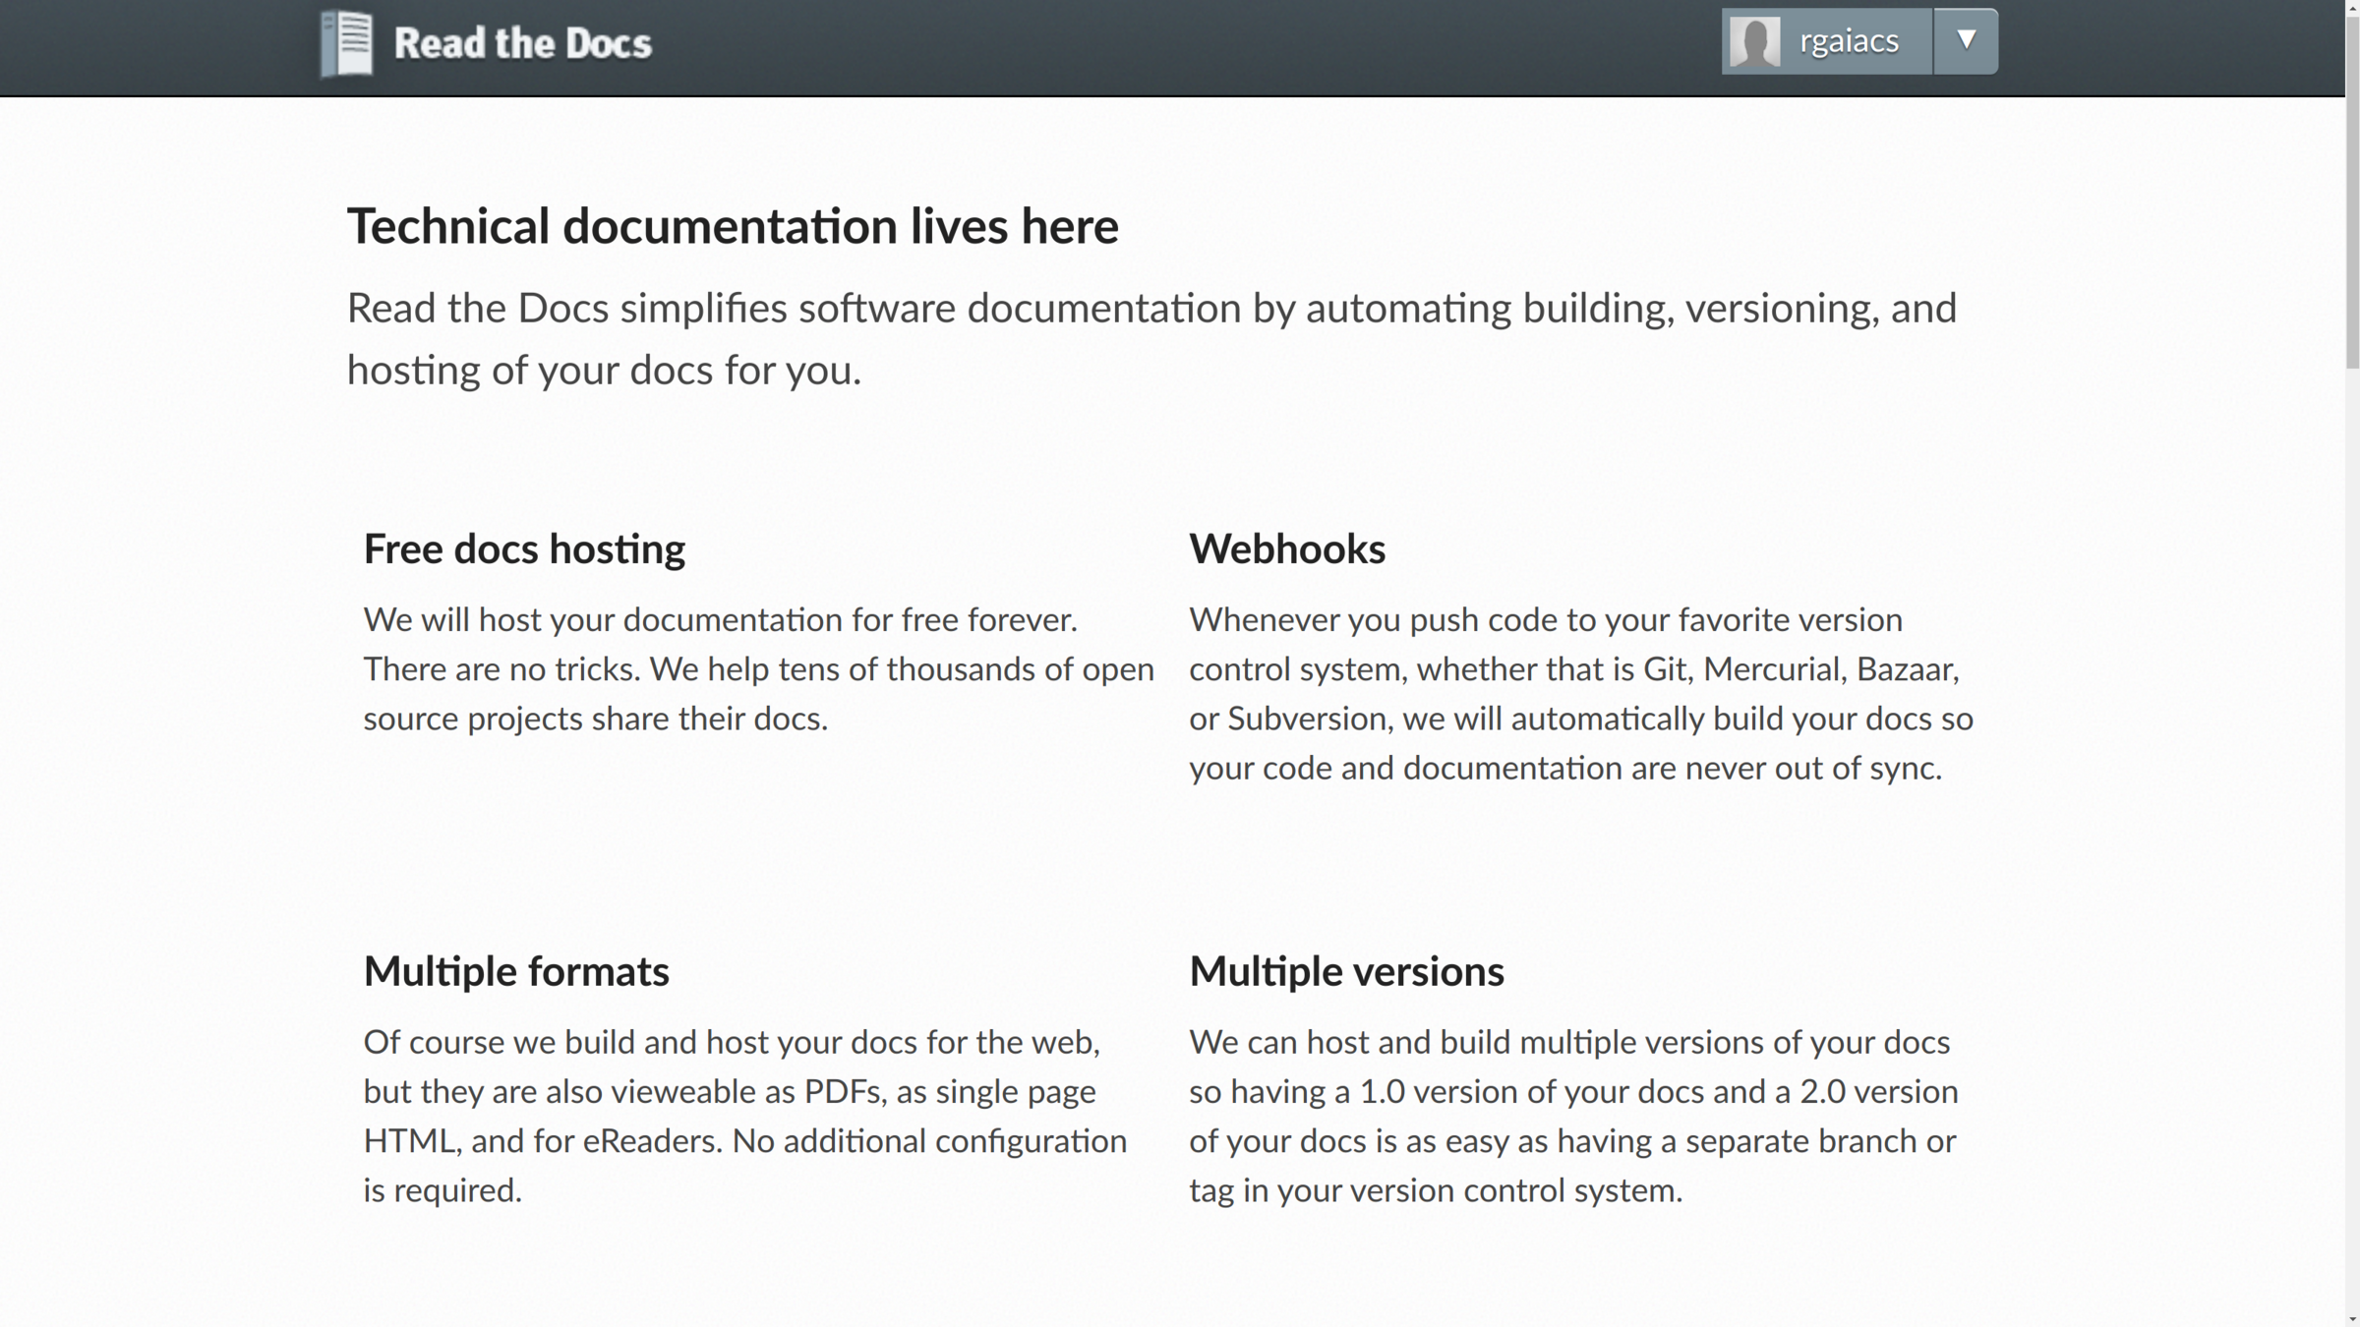
Task: Click the vertical scrollbar thumb
Action: coord(2352,187)
